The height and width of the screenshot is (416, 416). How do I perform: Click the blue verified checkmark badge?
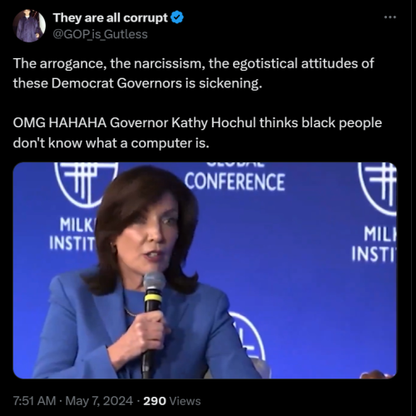pyautogui.click(x=177, y=17)
